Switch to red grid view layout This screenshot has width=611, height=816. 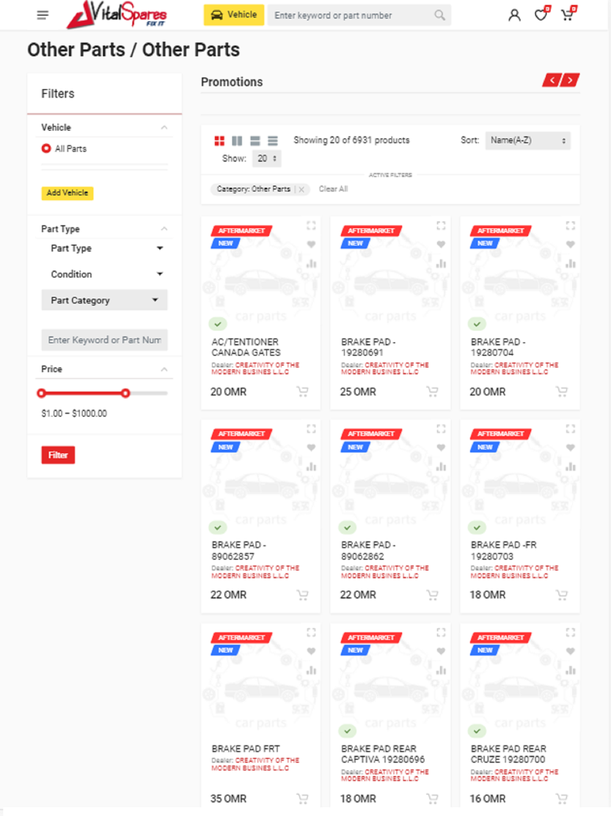(219, 141)
